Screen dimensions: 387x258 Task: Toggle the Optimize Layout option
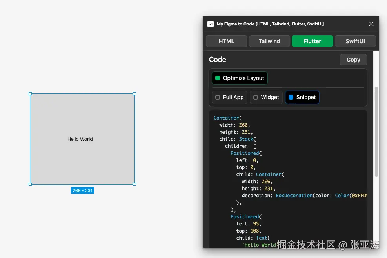click(240, 78)
